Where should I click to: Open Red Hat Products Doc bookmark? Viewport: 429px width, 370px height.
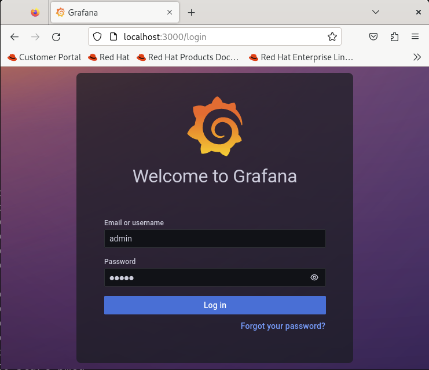[x=188, y=57]
